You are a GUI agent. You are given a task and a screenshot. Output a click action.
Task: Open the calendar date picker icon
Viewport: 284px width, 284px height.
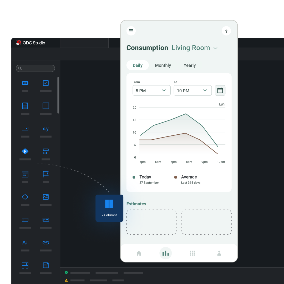tap(220, 90)
